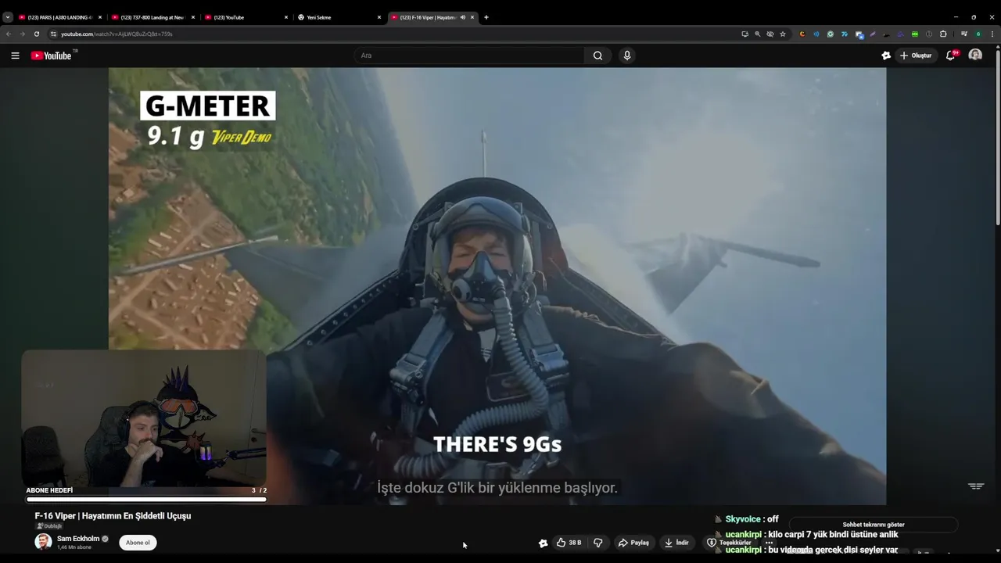Click the stacked-lines icon at video corner
Viewport: 1001px width, 563px height.
(x=976, y=486)
